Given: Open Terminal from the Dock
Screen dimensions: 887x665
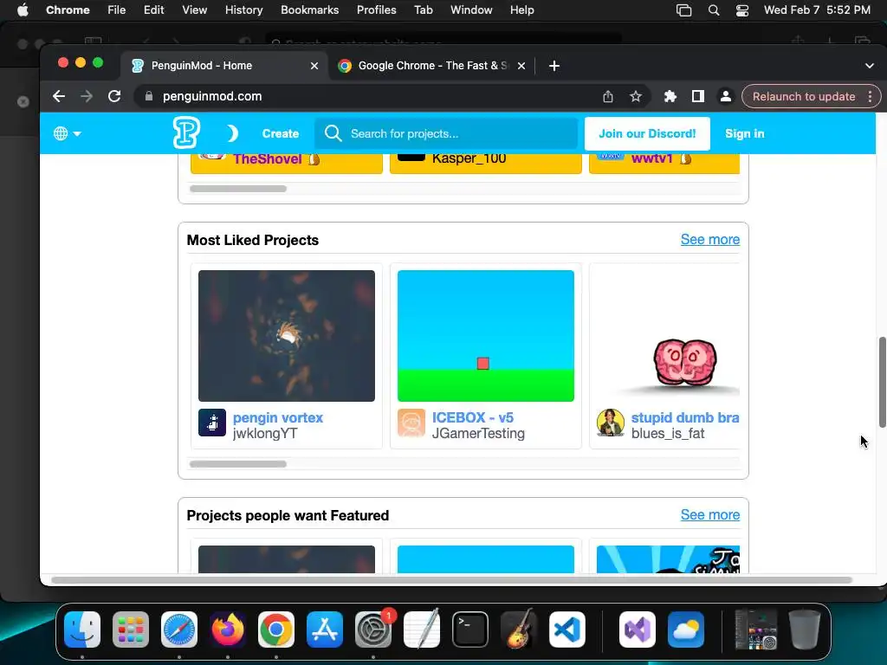Looking at the screenshot, I should (x=470, y=629).
